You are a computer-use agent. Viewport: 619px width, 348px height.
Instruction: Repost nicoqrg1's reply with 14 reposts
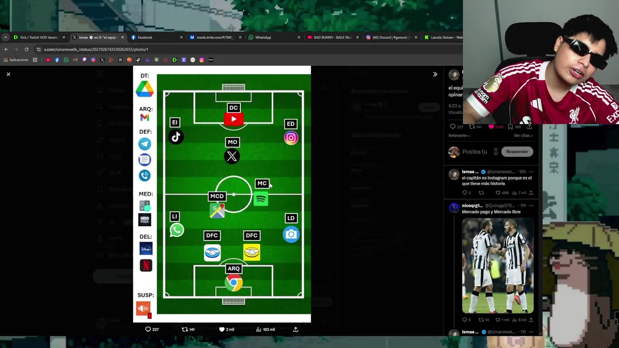coord(483,319)
